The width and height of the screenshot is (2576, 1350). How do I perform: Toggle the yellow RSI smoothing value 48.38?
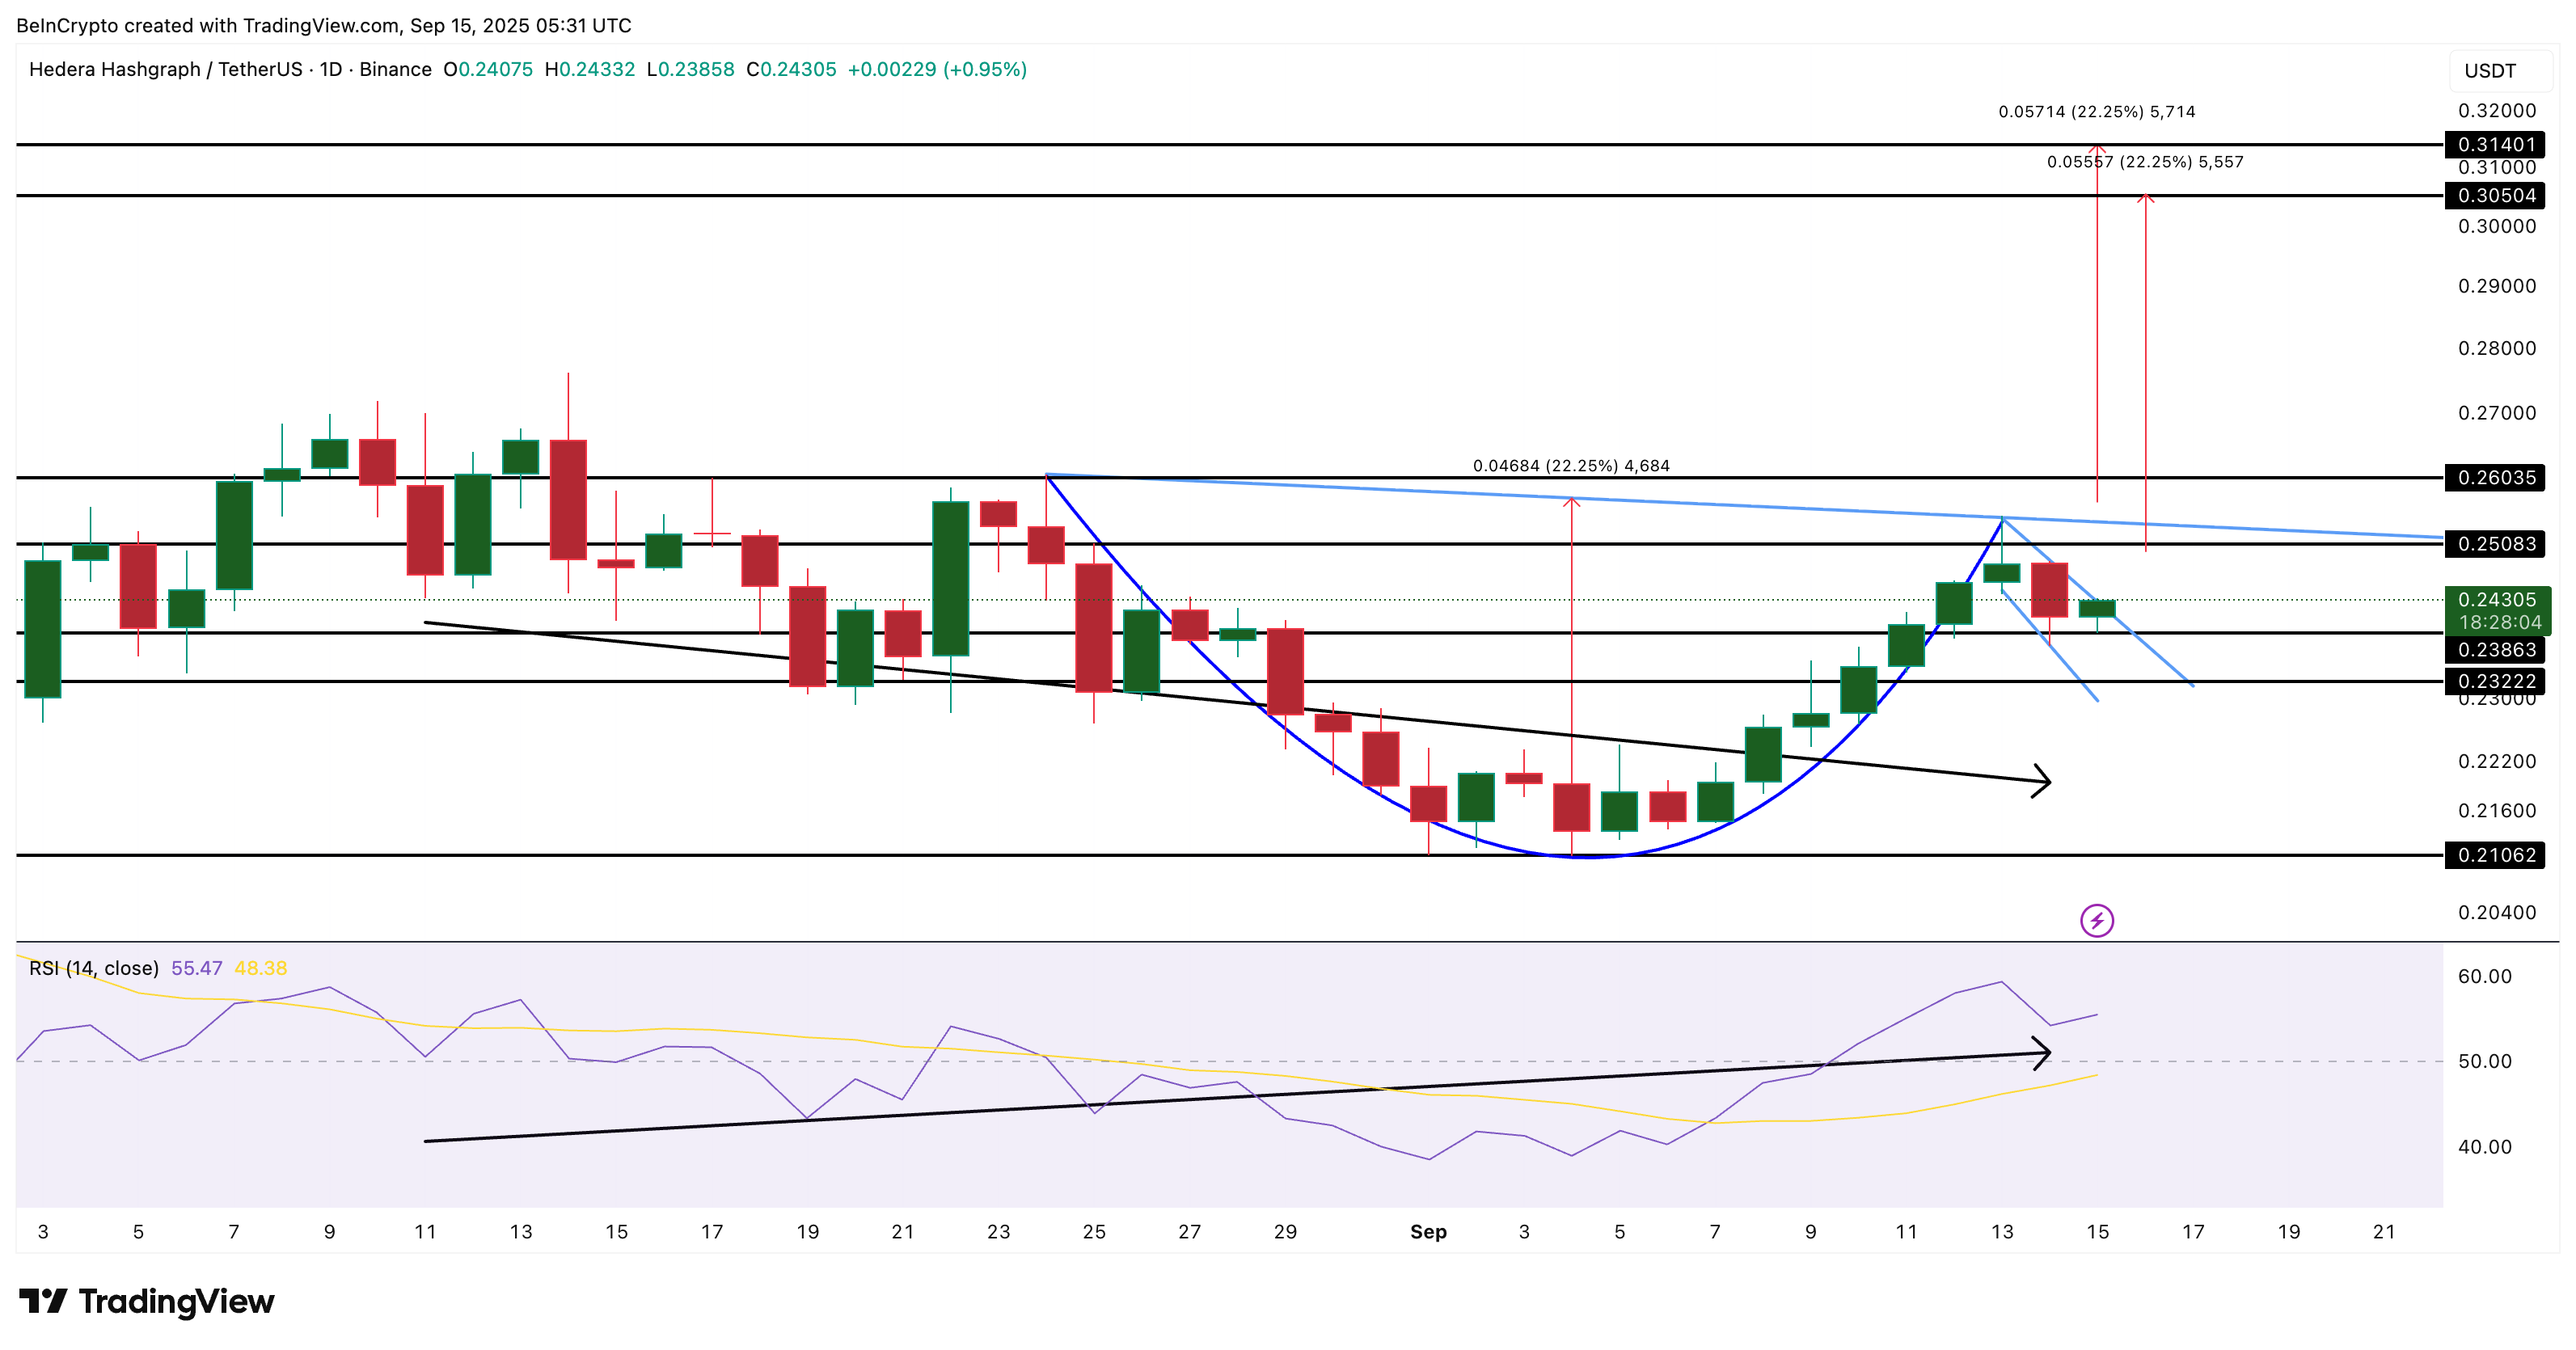coord(260,968)
